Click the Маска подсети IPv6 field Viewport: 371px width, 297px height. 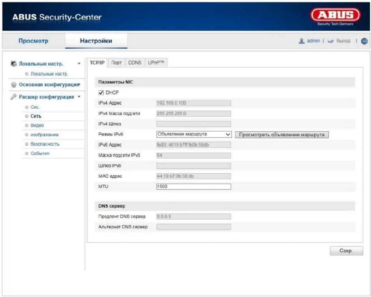(x=193, y=155)
